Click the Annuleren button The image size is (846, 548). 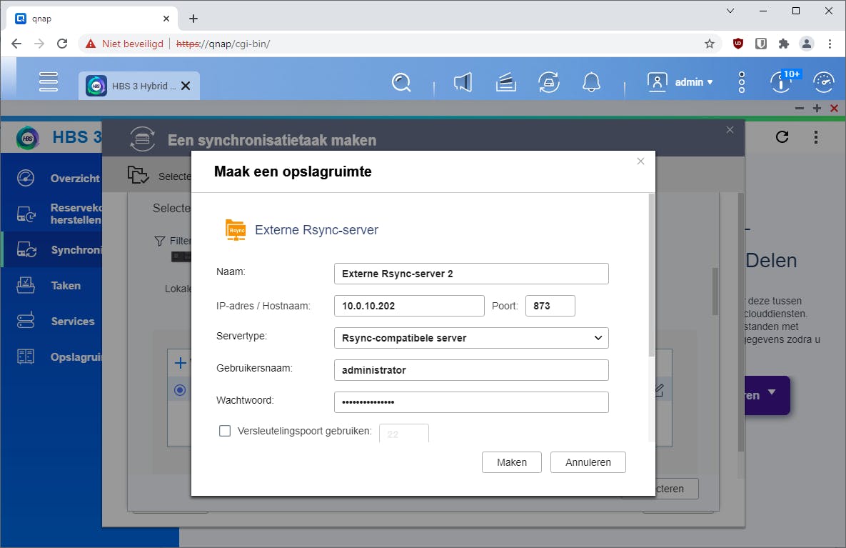click(588, 462)
